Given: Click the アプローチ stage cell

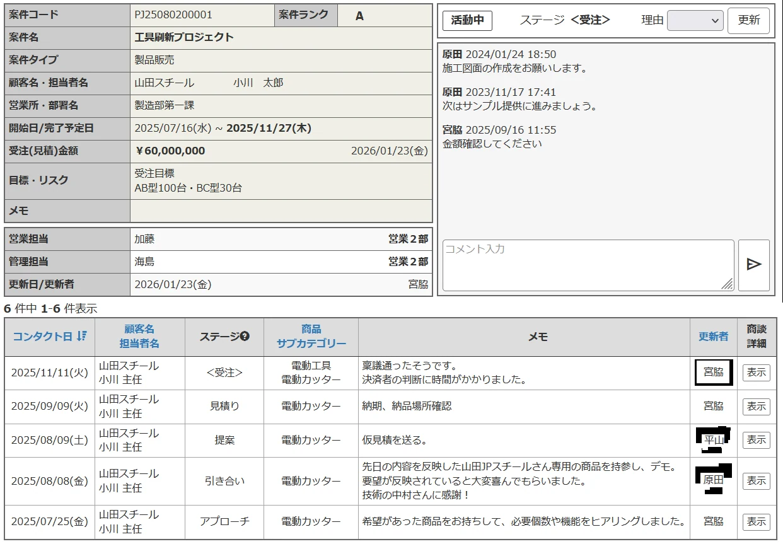Looking at the screenshot, I should pyautogui.click(x=224, y=522).
